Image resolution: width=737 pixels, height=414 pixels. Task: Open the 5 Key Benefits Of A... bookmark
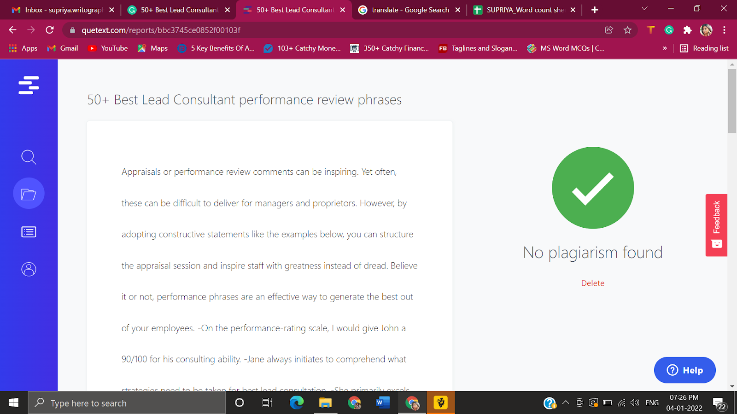[216, 48]
